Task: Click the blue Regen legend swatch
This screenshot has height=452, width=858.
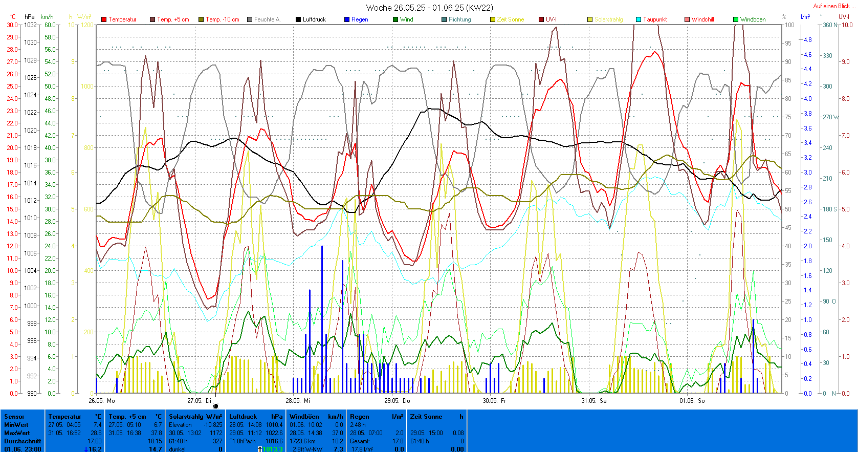Action: tap(347, 19)
